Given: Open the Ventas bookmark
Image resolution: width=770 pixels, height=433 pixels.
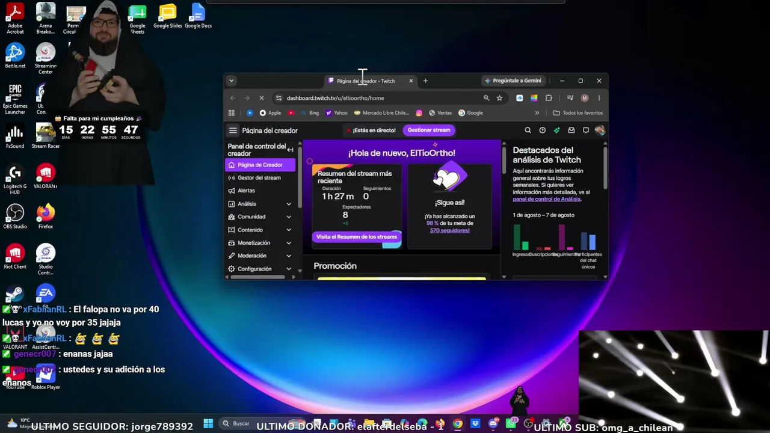Looking at the screenshot, I should point(440,113).
